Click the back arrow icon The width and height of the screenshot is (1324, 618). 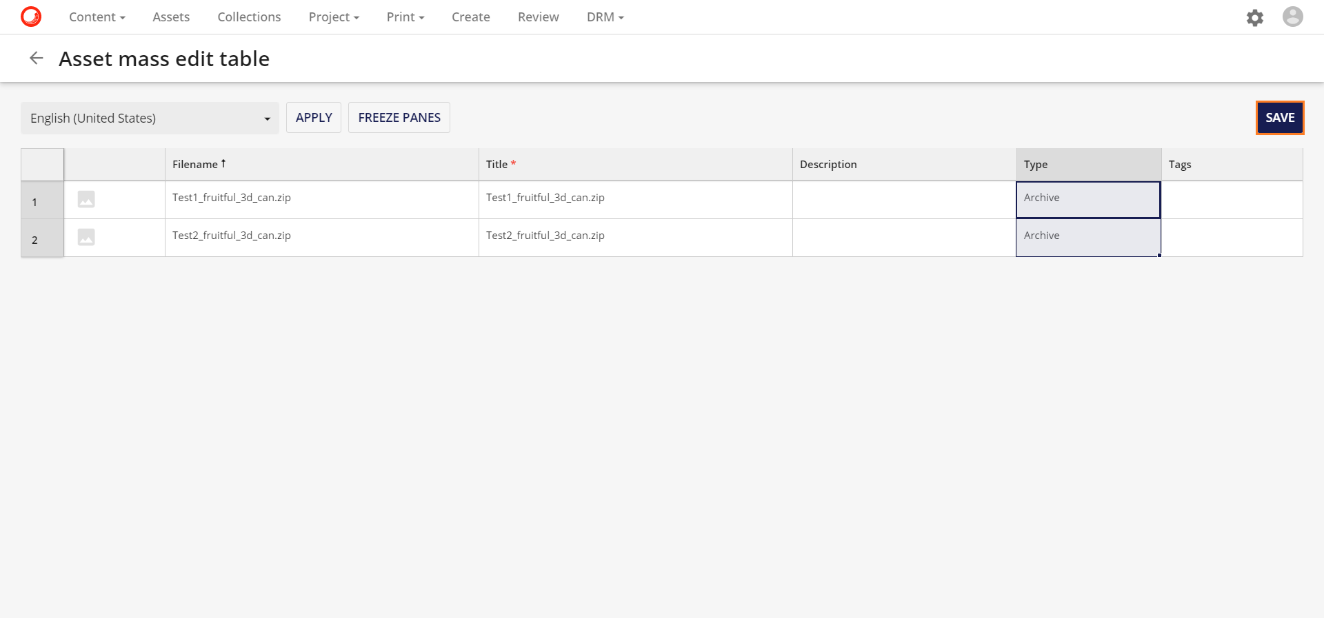37,59
